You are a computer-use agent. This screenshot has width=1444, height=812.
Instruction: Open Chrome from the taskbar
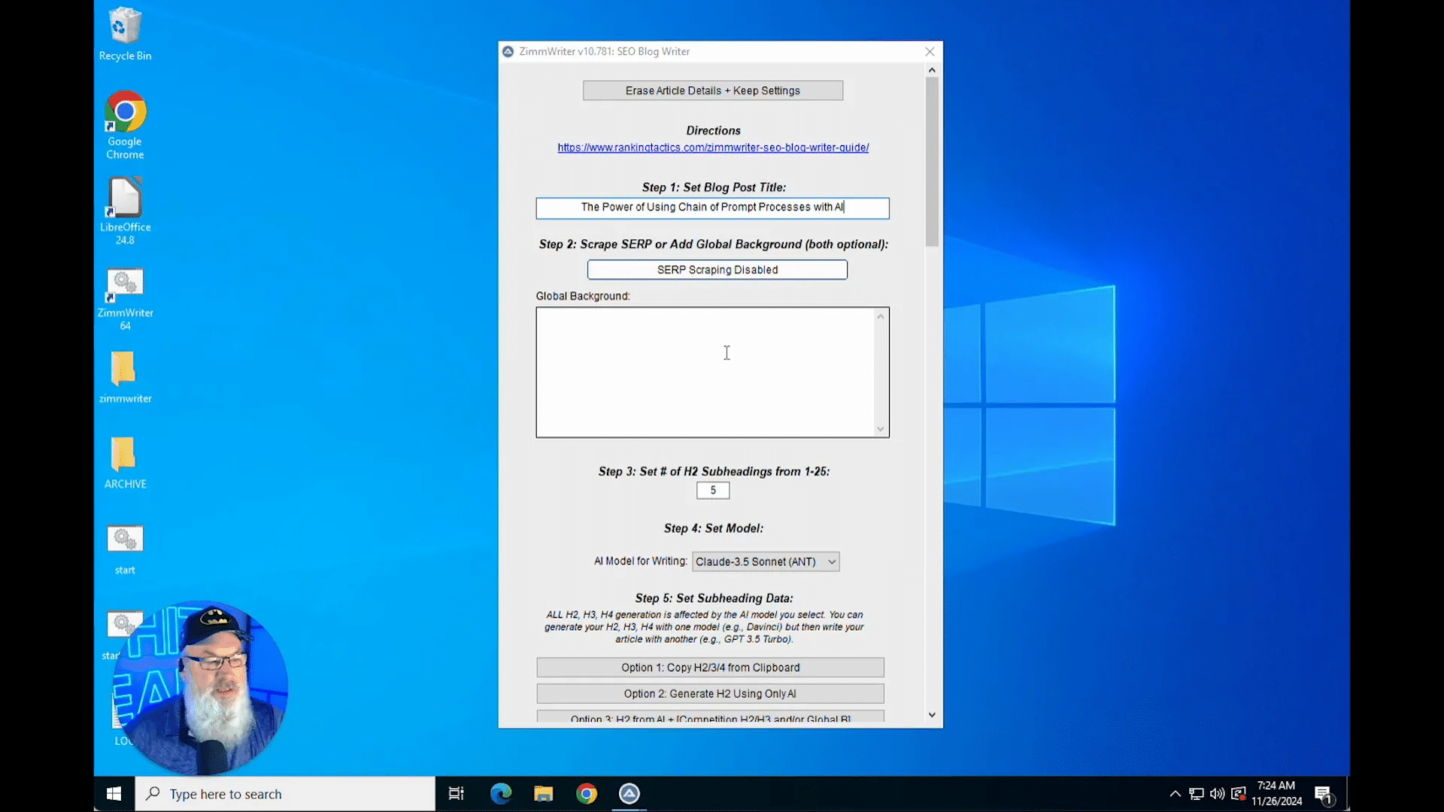pyautogui.click(x=587, y=794)
